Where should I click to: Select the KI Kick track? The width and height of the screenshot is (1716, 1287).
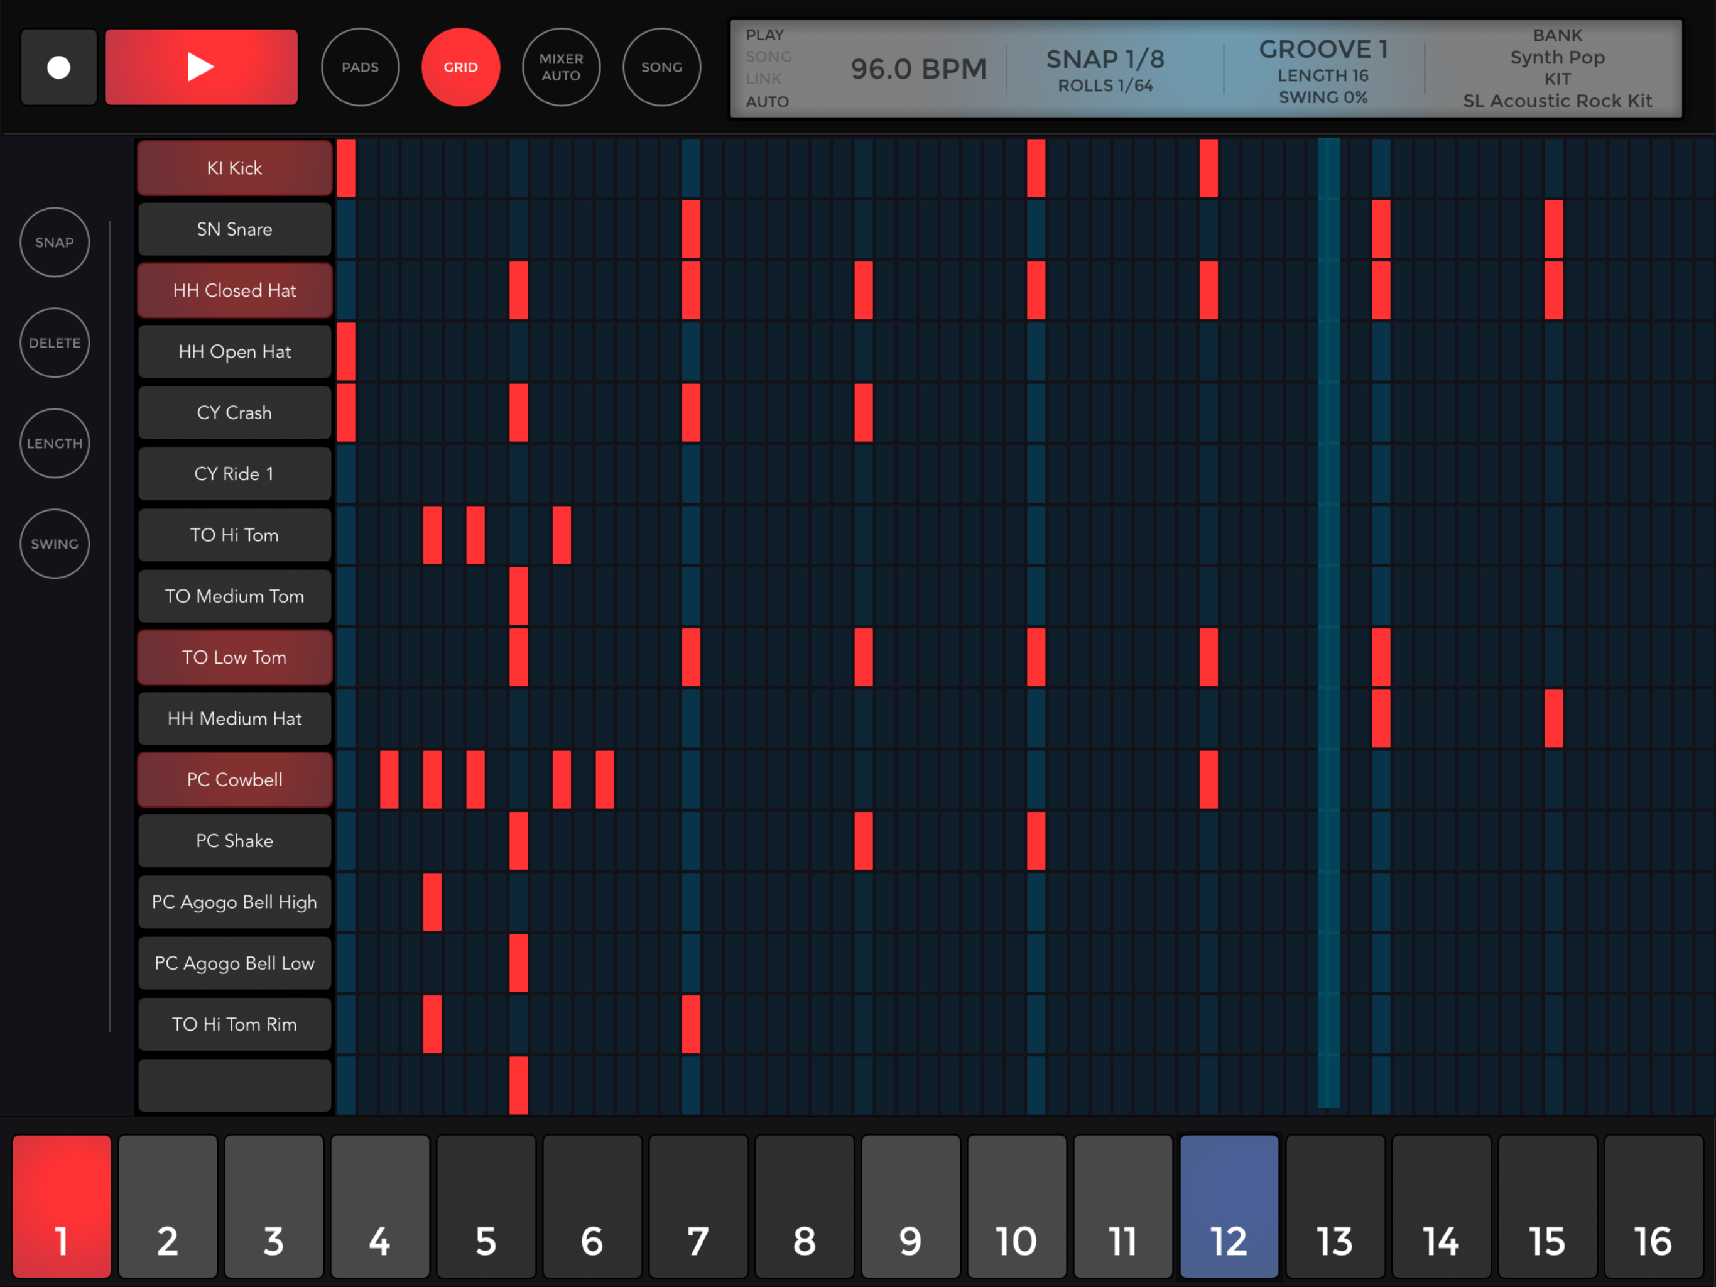pos(234,168)
